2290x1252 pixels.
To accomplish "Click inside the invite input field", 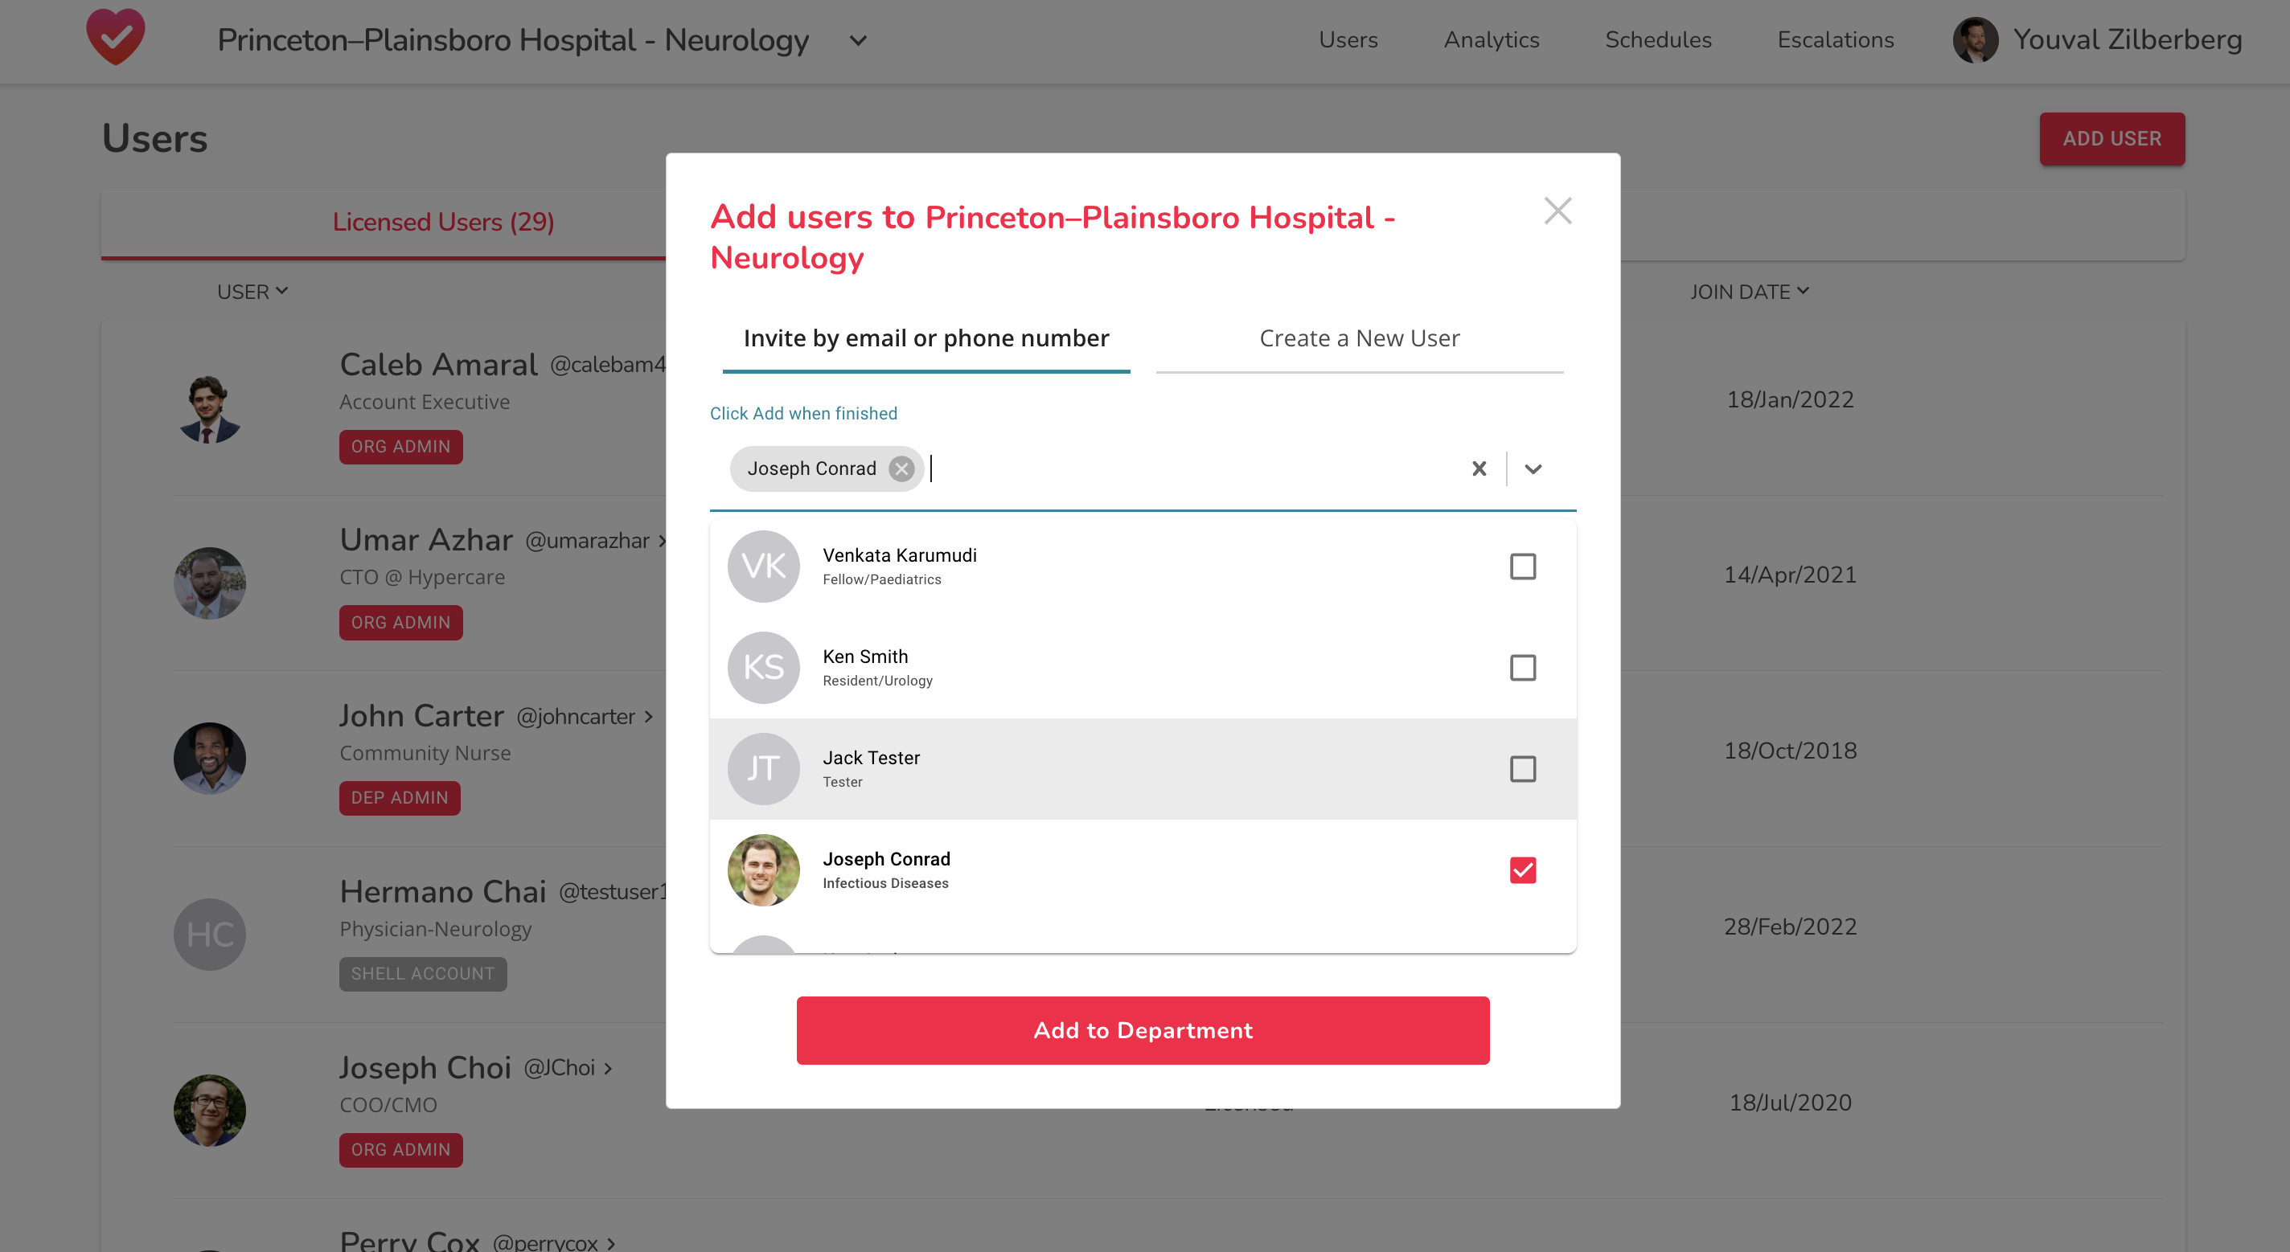I will click(x=1067, y=468).
